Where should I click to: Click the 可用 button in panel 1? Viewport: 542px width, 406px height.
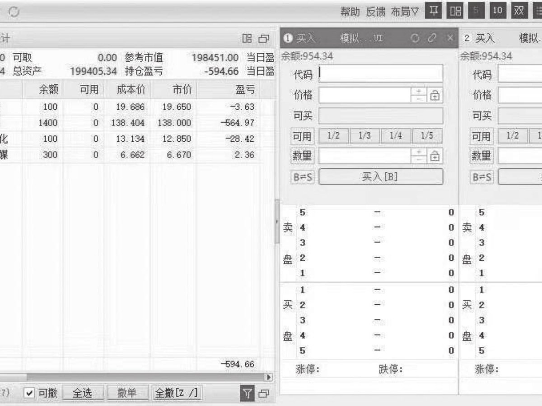pos(303,136)
